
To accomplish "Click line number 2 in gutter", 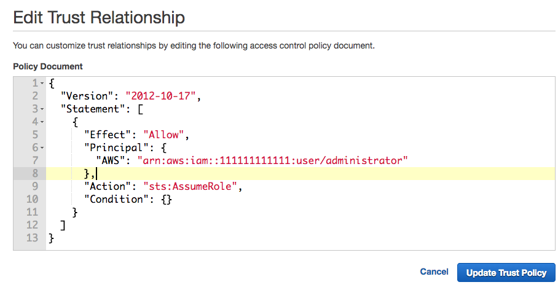I will (x=35, y=96).
